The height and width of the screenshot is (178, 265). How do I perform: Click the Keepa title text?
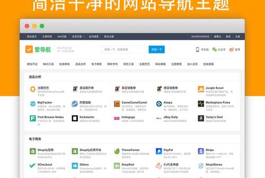(168, 102)
